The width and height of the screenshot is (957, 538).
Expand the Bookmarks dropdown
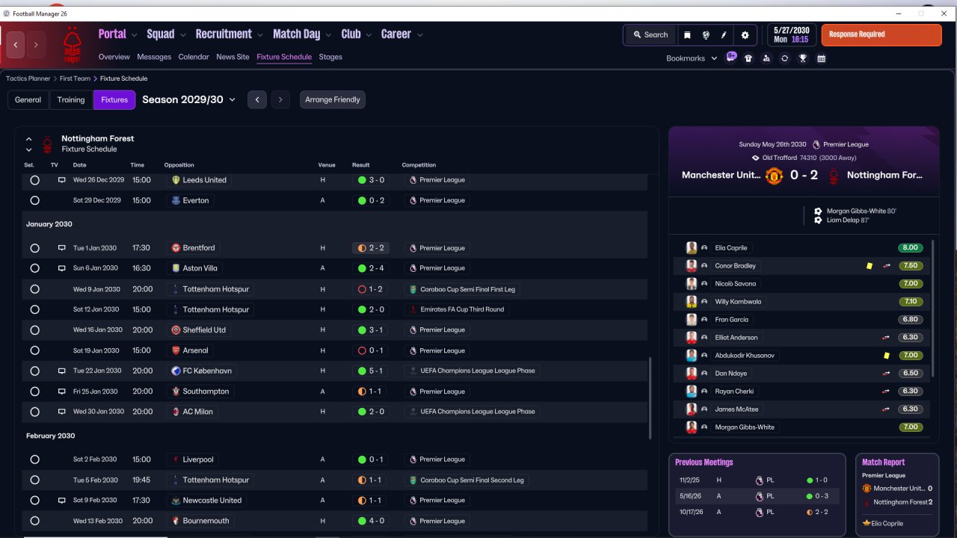pos(692,58)
